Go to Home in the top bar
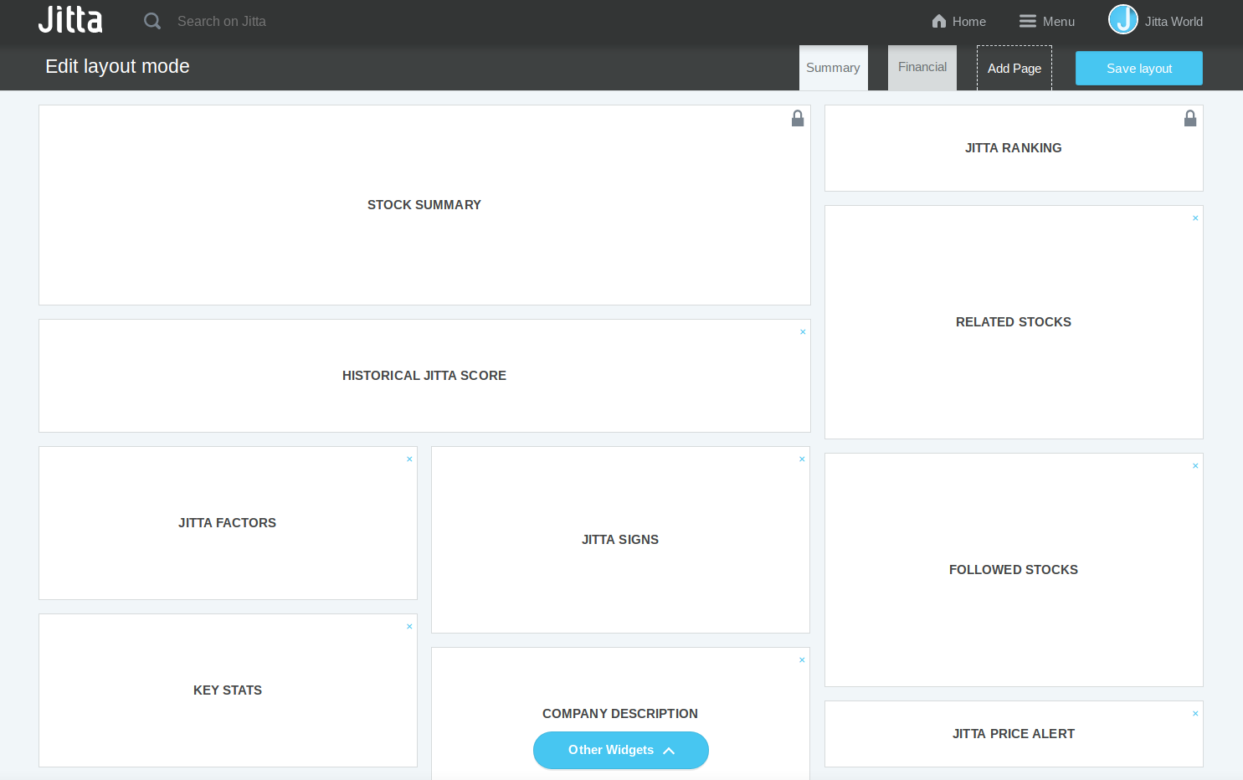Screen dimensions: 1243x780 [x=958, y=22]
